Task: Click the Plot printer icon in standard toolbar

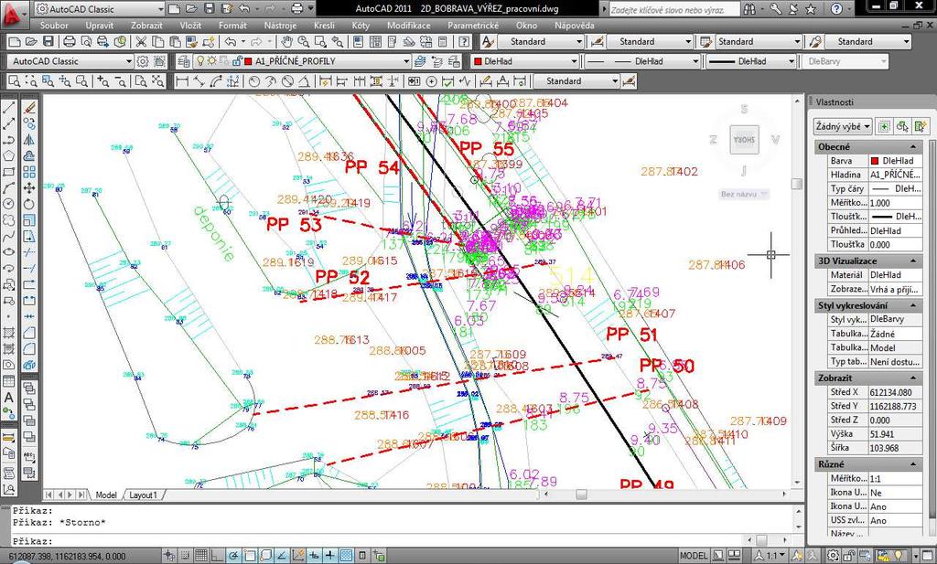Action: (x=70, y=42)
